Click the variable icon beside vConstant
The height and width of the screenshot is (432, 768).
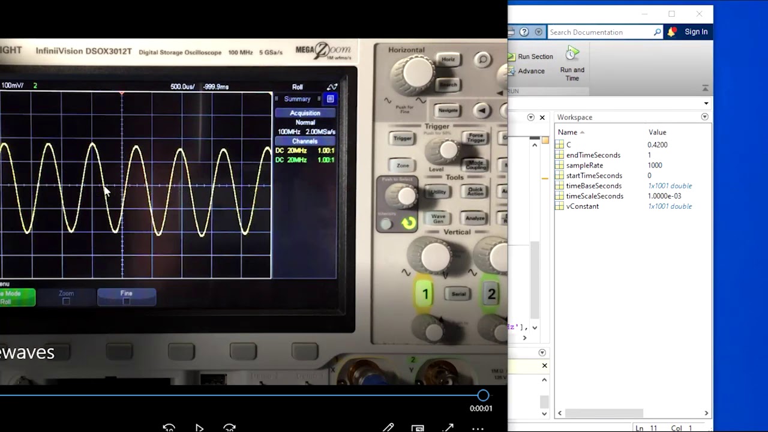[559, 206]
